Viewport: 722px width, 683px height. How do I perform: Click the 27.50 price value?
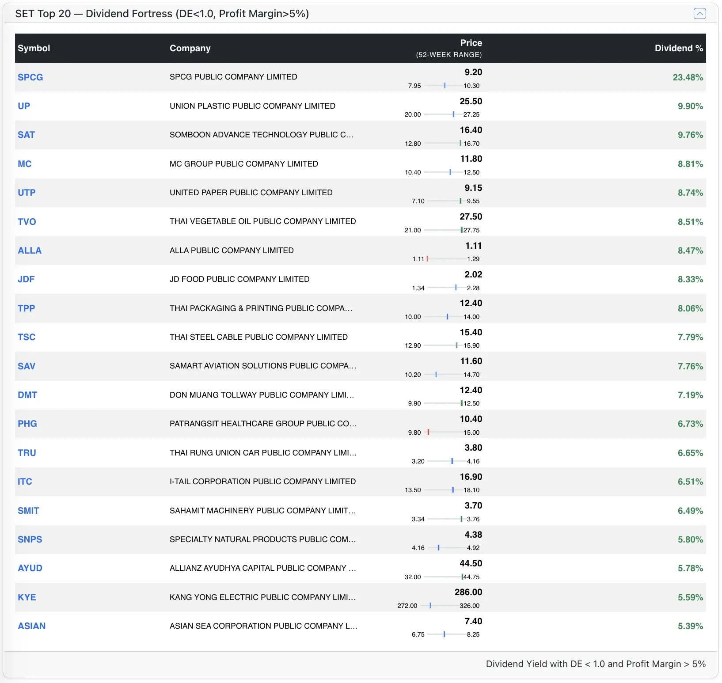(x=471, y=216)
